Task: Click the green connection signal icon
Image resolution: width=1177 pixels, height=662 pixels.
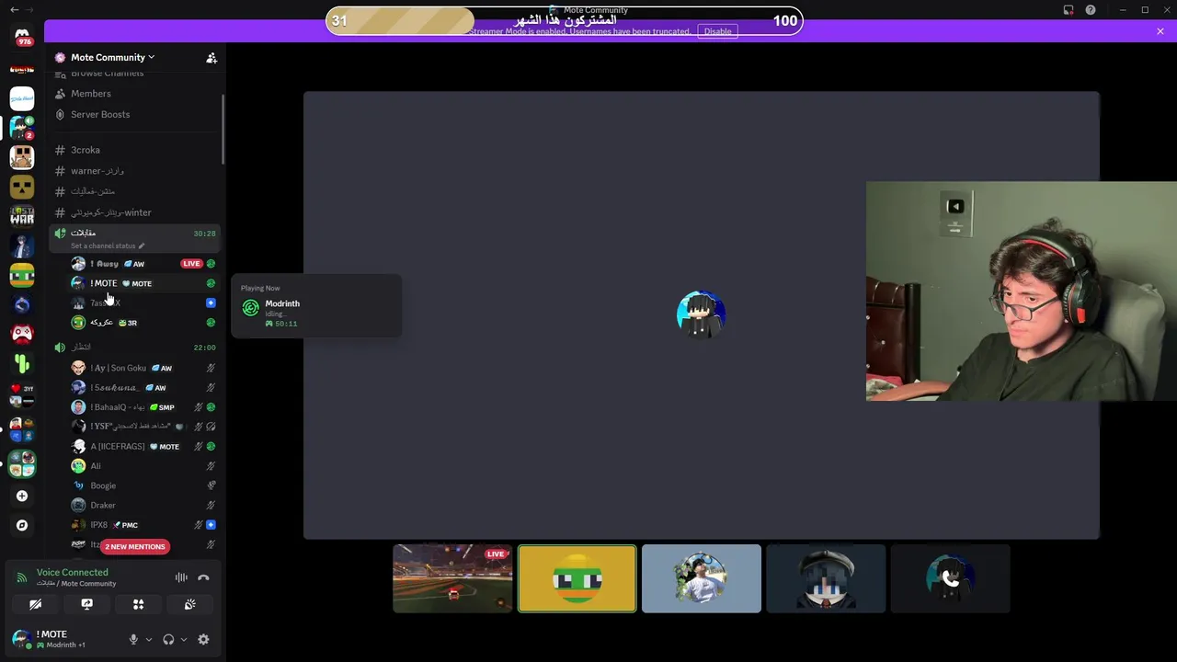Action: tap(22, 577)
